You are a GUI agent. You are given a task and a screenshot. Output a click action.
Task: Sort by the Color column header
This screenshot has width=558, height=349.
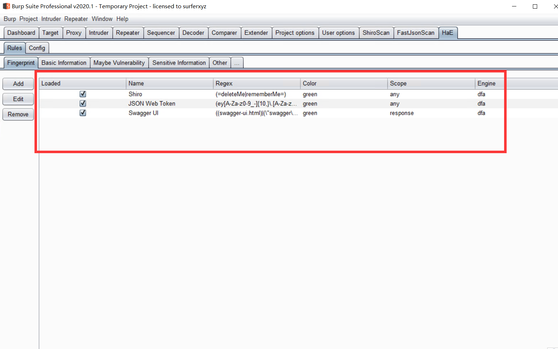pyautogui.click(x=344, y=84)
